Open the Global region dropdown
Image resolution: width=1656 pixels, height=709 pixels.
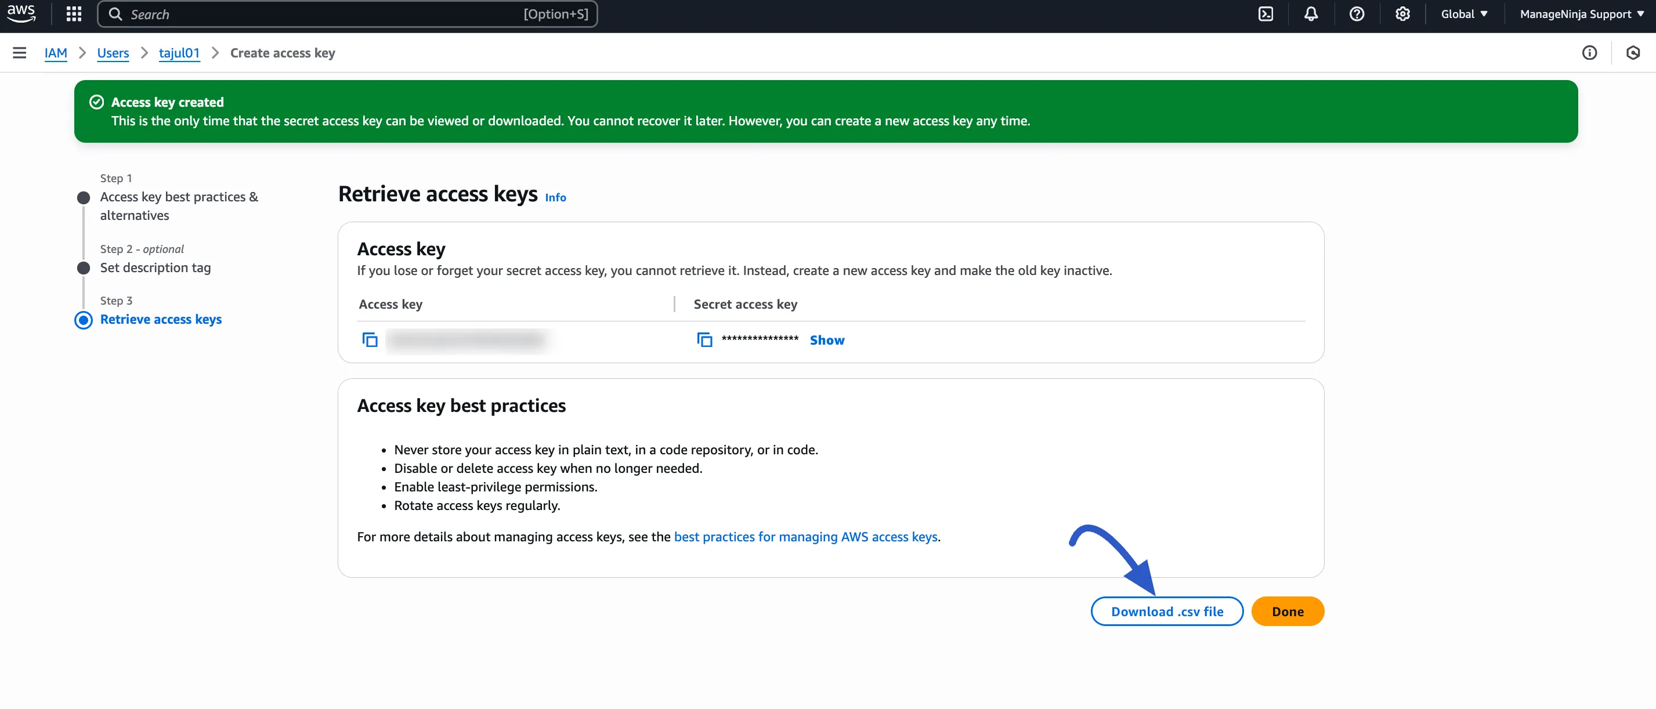pos(1464,13)
